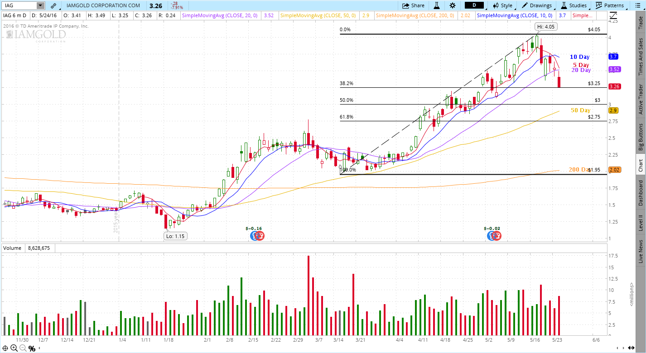Click the Hi: 4.05 price label

point(545,26)
